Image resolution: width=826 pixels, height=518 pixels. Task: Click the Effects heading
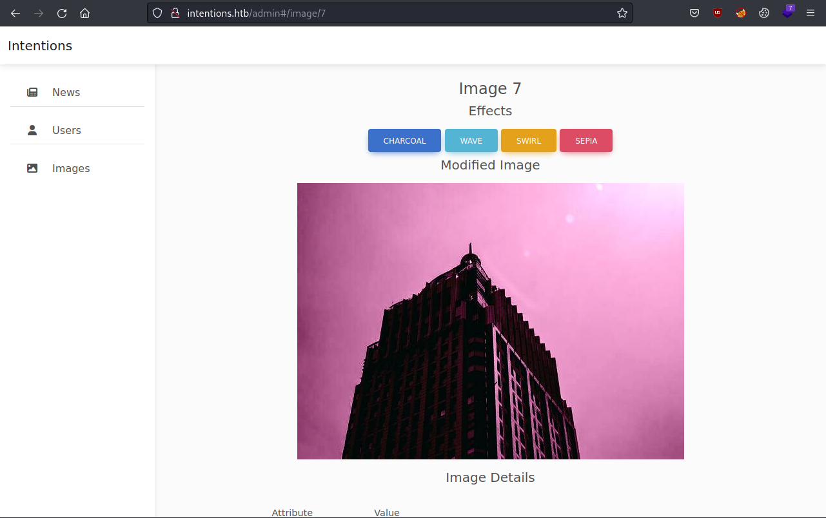490,111
